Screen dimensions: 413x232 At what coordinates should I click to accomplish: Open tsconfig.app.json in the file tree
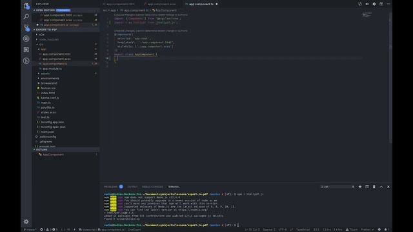tap(52, 122)
